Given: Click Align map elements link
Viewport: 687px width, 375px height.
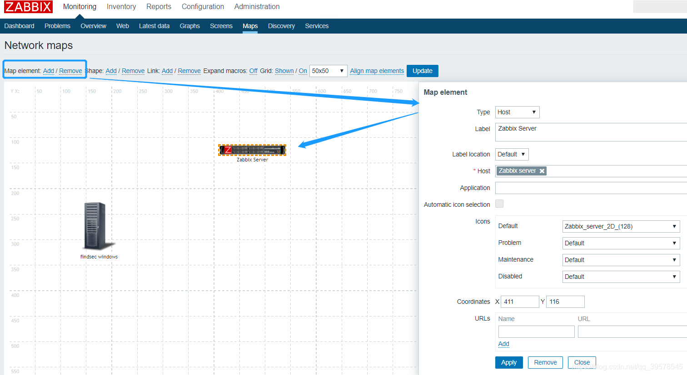Looking at the screenshot, I should [x=377, y=71].
